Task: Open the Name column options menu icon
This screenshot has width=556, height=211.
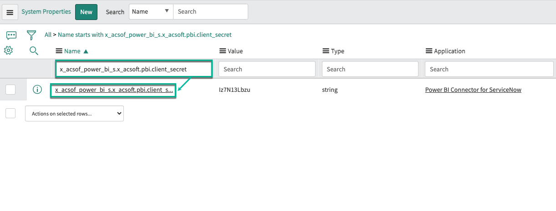Action: 59,51
